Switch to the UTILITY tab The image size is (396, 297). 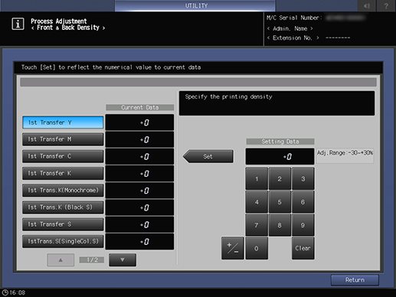click(x=195, y=5)
